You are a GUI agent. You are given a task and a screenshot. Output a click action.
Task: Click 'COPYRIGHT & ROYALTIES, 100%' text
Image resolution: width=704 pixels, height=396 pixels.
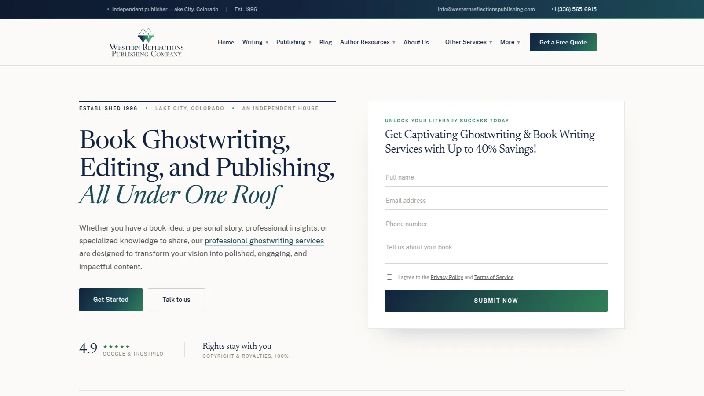(x=246, y=356)
